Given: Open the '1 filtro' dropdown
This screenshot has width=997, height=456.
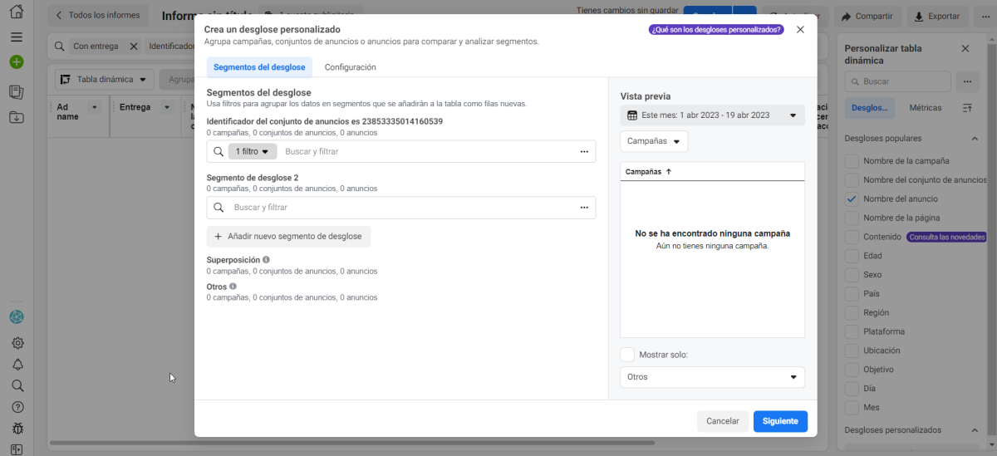Looking at the screenshot, I should click(253, 151).
